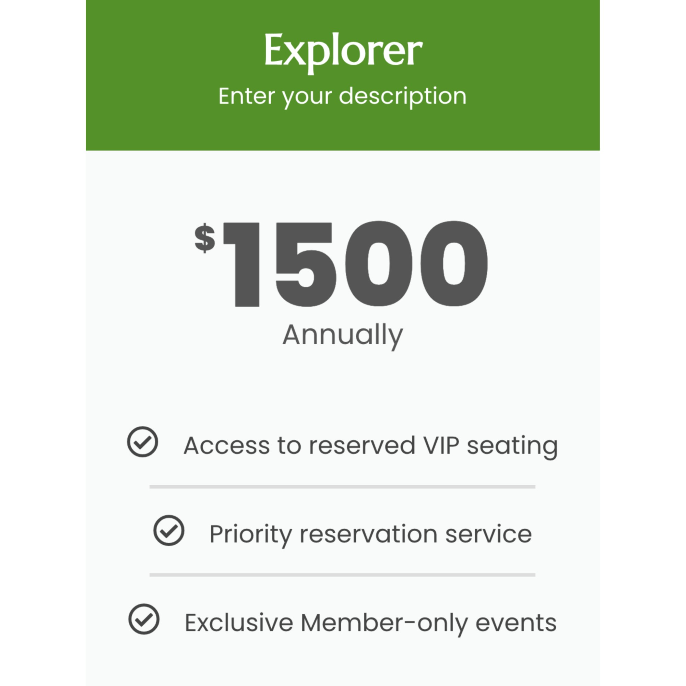Click the word 'events' in last feature
The width and height of the screenshot is (686, 686).
click(516, 623)
